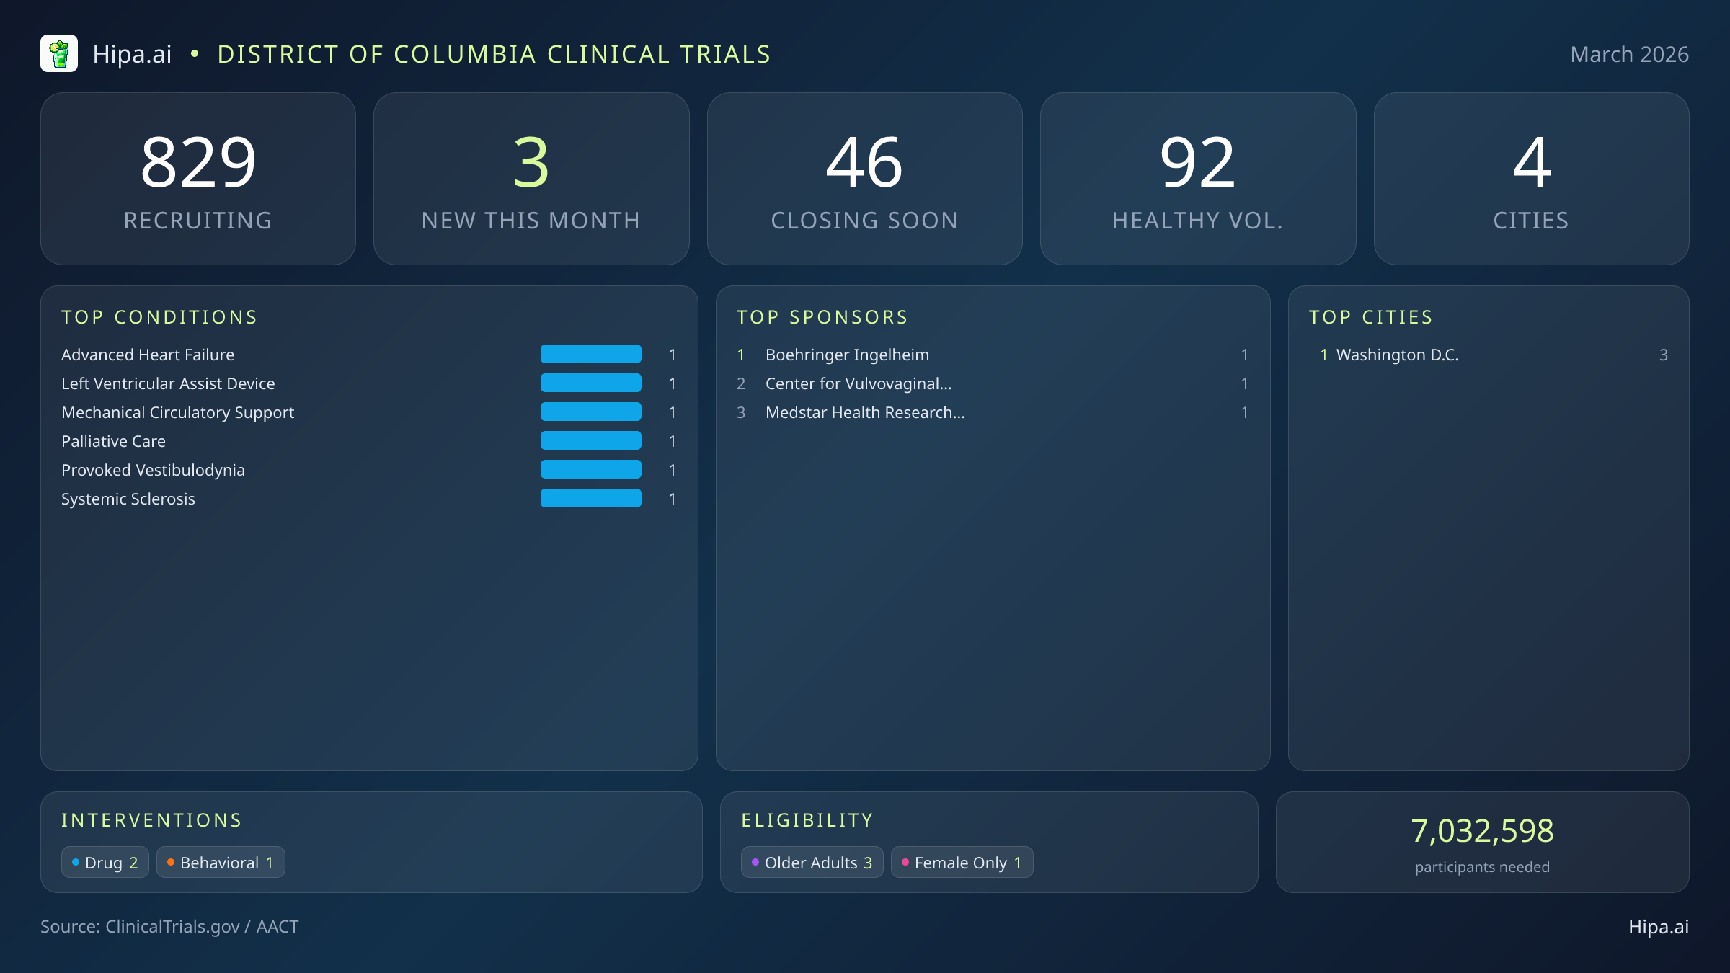Click the purple Older Adults eligibility dot
1730x973 pixels.
click(x=755, y=861)
